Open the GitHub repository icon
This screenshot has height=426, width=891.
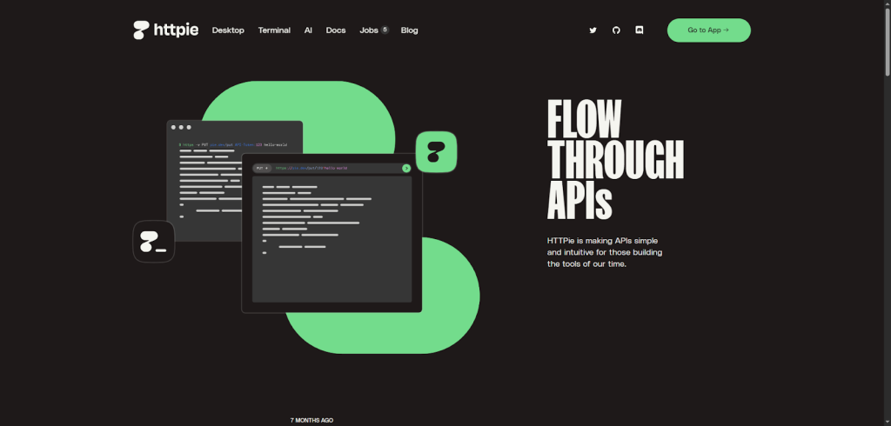616,30
